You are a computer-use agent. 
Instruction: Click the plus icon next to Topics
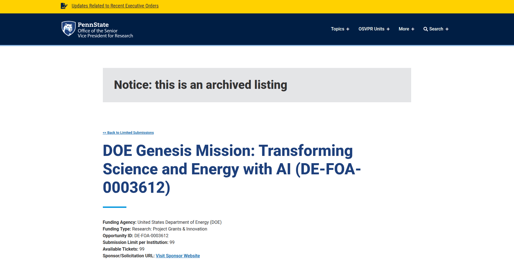coord(348,29)
